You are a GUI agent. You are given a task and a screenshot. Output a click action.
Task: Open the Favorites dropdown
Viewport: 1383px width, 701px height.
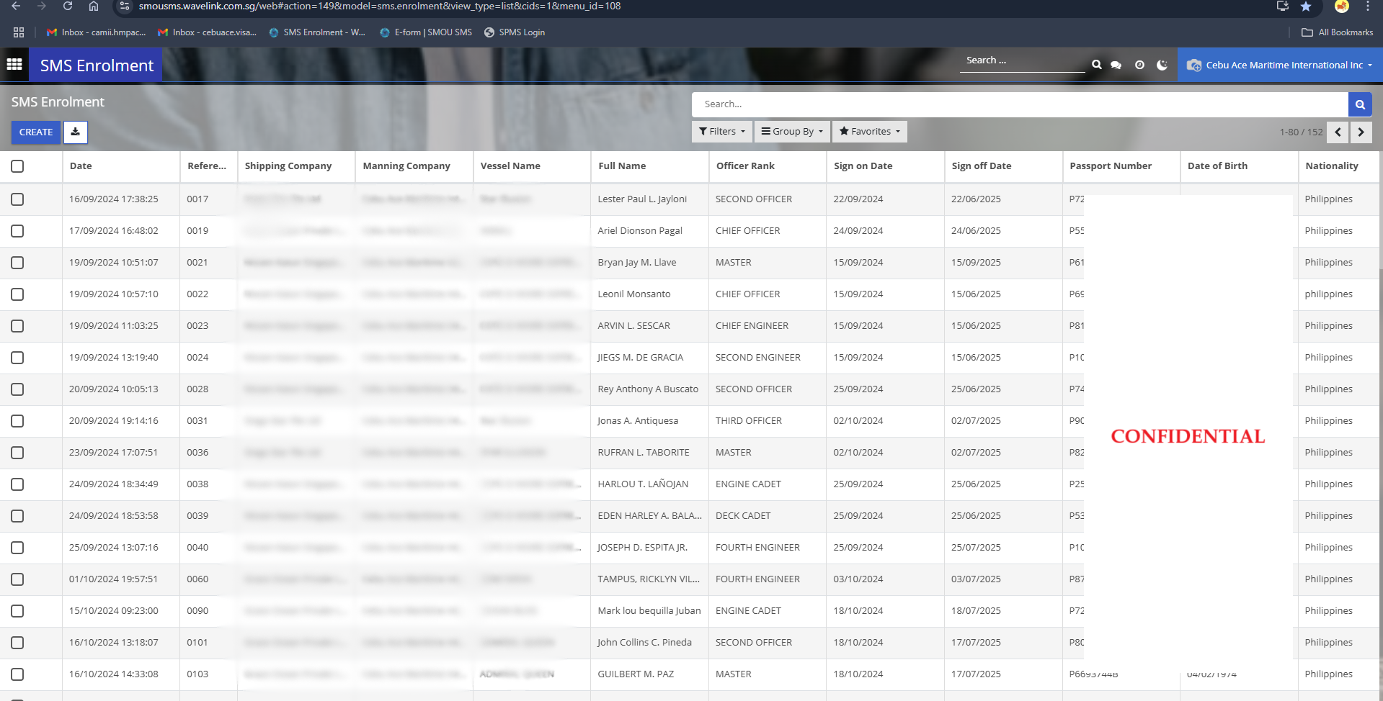(x=870, y=132)
